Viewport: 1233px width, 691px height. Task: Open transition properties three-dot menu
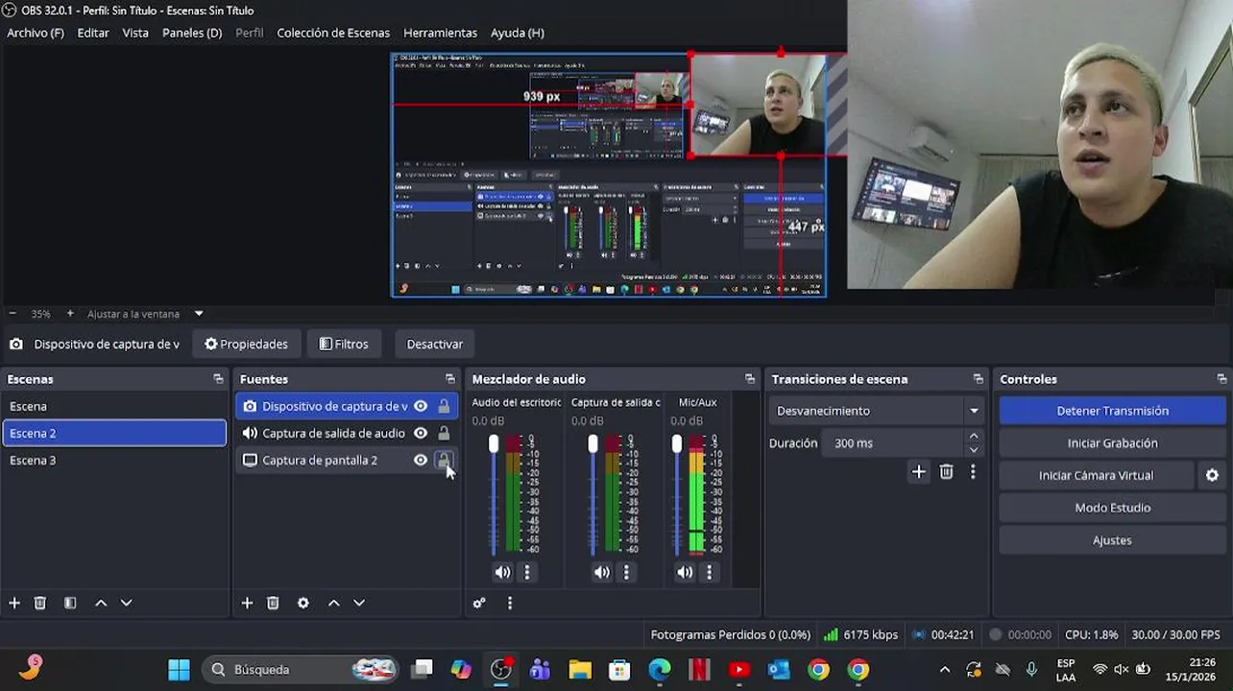point(973,471)
